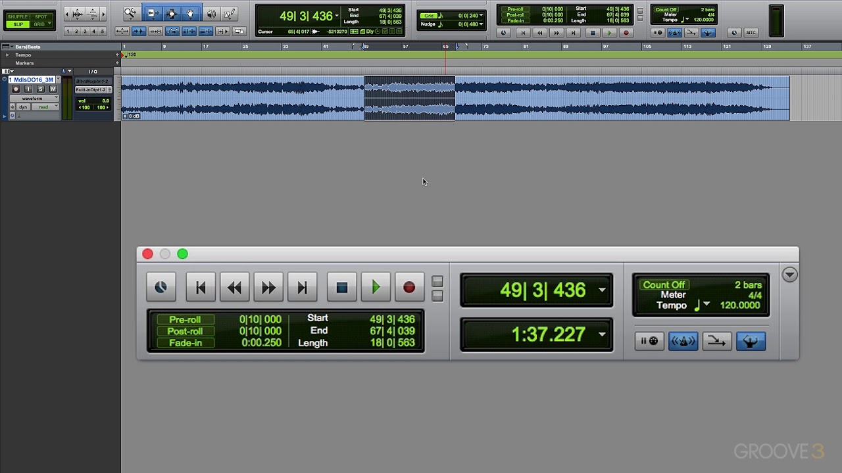Click the Tempo 120.0000 value field

tap(740, 305)
